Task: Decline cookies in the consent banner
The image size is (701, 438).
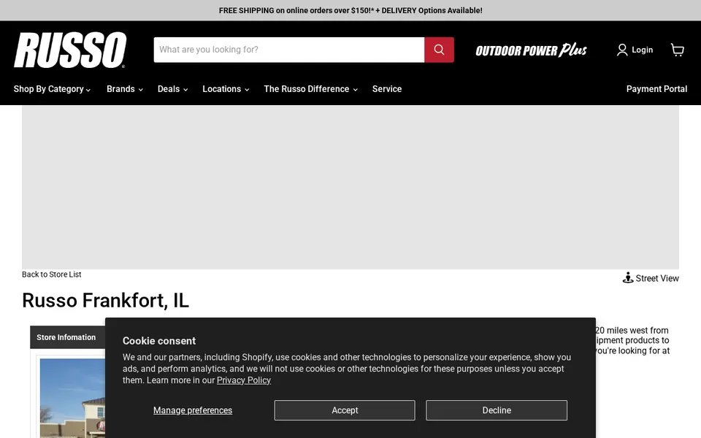Action: point(497,410)
